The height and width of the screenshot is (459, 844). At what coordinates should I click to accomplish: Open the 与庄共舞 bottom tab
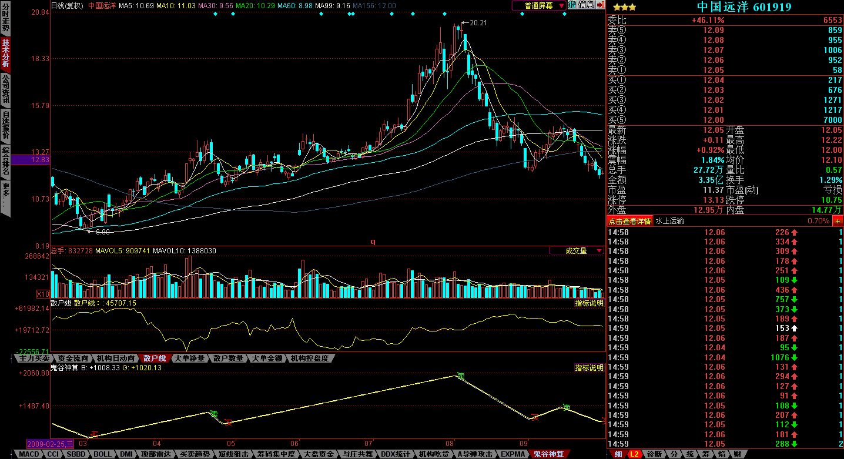358,454
